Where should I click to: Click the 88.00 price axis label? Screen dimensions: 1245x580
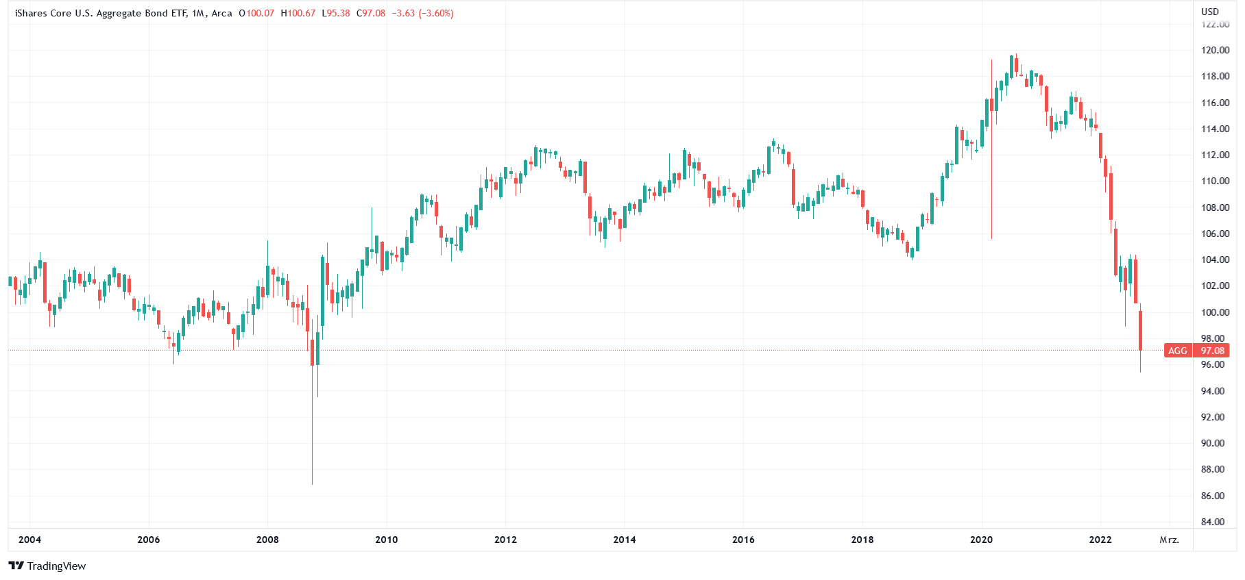tap(1213, 469)
